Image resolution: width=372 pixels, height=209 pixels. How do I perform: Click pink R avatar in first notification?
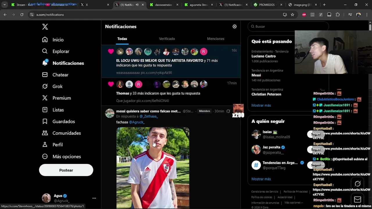[203, 51]
